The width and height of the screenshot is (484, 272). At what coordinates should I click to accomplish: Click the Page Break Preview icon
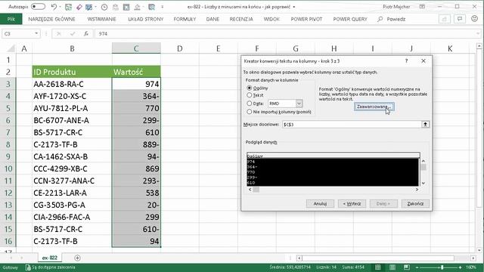point(407,267)
